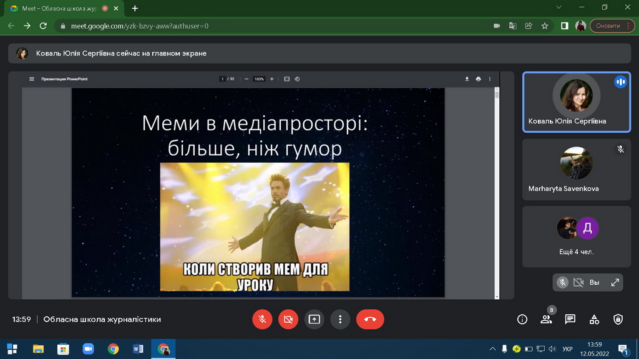Translate this page icon

513,26
